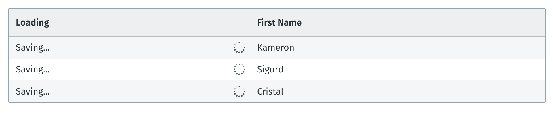Click the Sigurd first name cell
Viewport: 553px width, 119px height.
[x=397, y=70]
